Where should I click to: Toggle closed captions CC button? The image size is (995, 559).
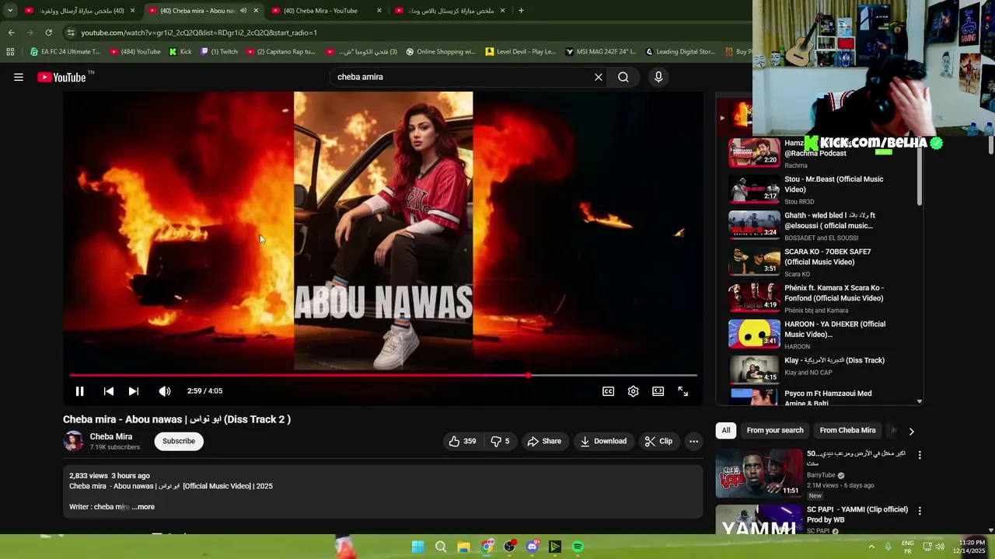pos(609,391)
